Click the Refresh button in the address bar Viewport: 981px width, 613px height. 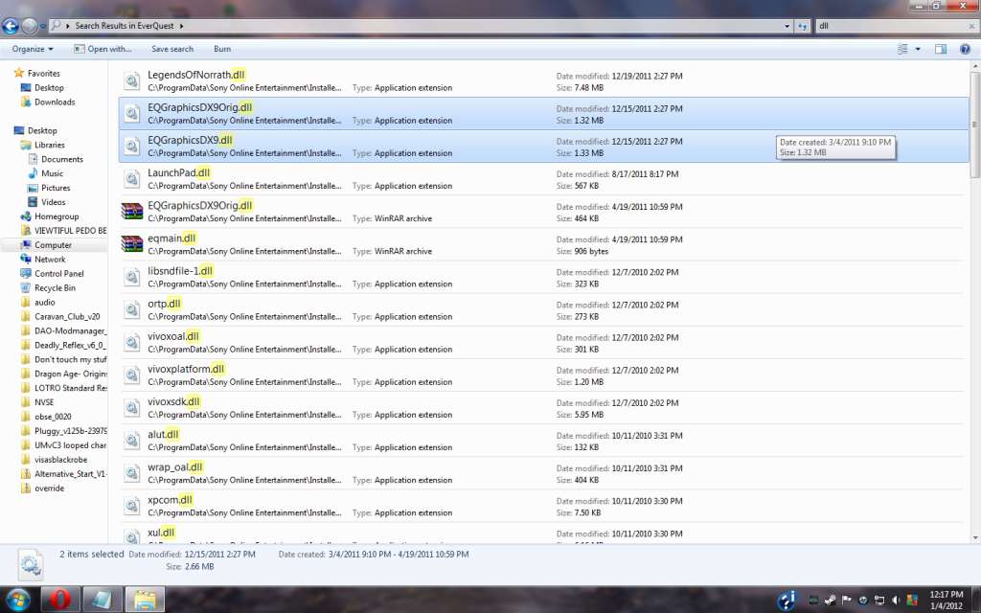[x=803, y=26]
